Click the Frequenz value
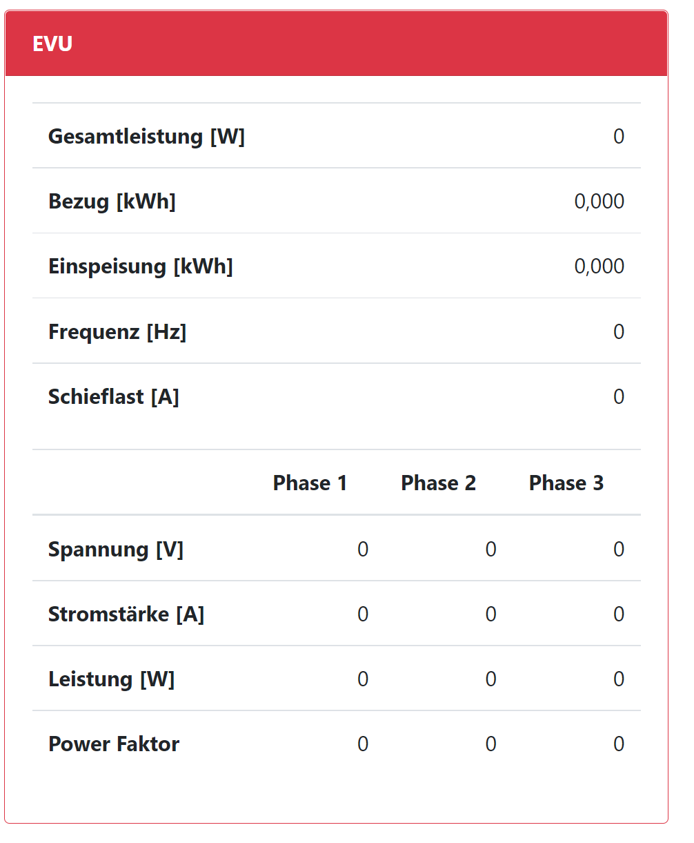The height and width of the screenshot is (843, 694). coord(618,332)
